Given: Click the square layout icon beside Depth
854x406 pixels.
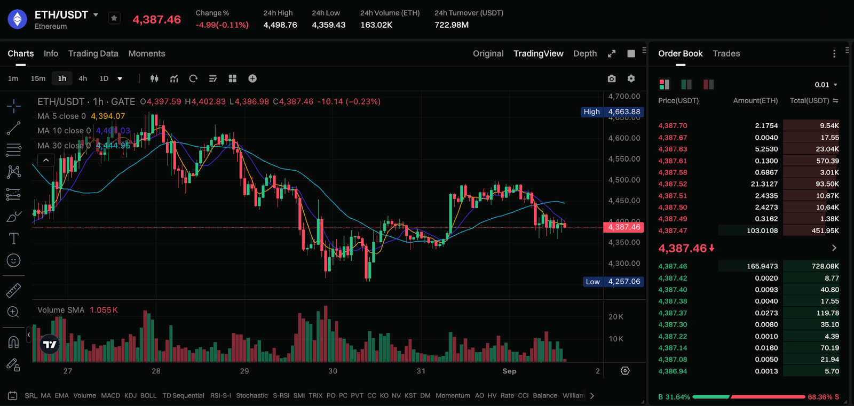Looking at the screenshot, I should click(631, 53).
